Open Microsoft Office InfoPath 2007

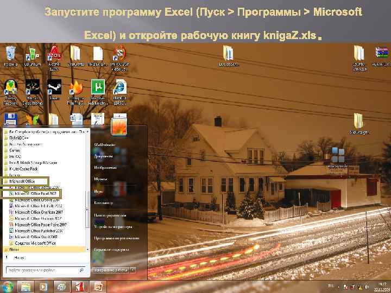pos(35,206)
